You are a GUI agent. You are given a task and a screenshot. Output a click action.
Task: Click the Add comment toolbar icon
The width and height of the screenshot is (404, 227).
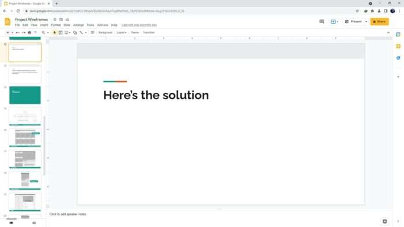pos(92,33)
